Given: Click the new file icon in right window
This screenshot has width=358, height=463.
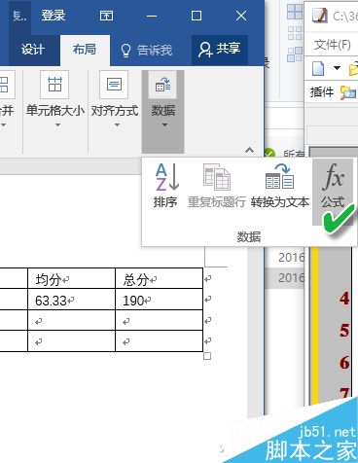Looking at the screenshot, I should pos(318,68).
